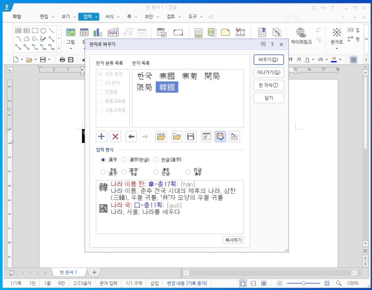Viewport: 372px width, 290px height.
Task: Click the chart bar graph icon in ribbon
Action: pos(98,32)
